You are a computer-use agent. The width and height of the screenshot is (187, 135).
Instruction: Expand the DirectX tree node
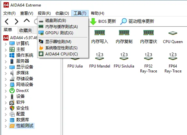pos(6,91)
